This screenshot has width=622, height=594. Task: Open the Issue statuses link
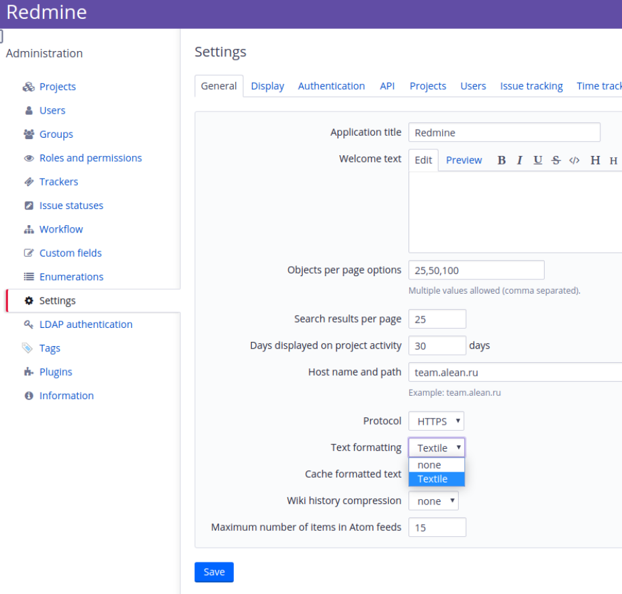tap(71, 206)
